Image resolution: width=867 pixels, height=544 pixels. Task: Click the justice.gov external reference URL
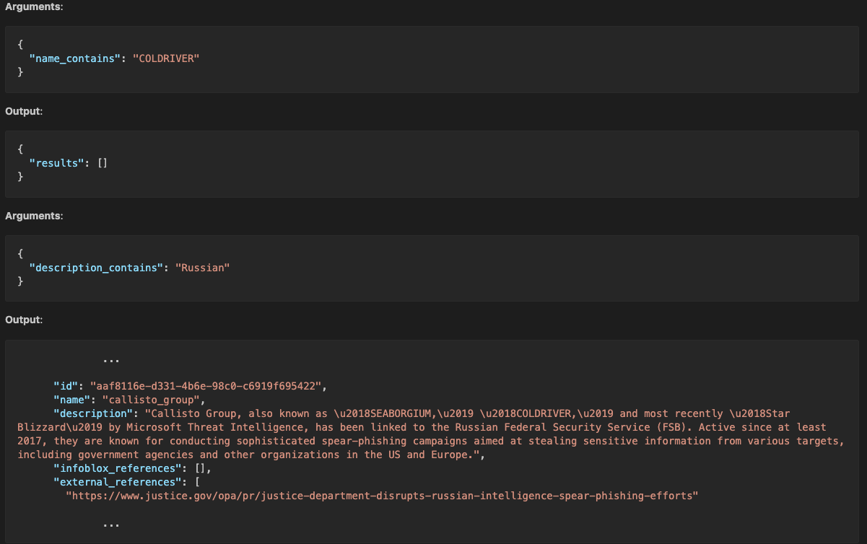382,496
